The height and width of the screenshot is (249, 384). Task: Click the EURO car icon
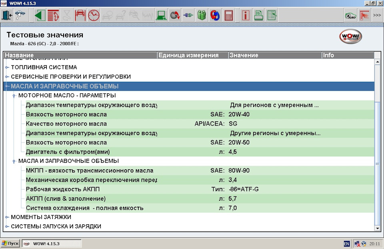coord(350,16)
